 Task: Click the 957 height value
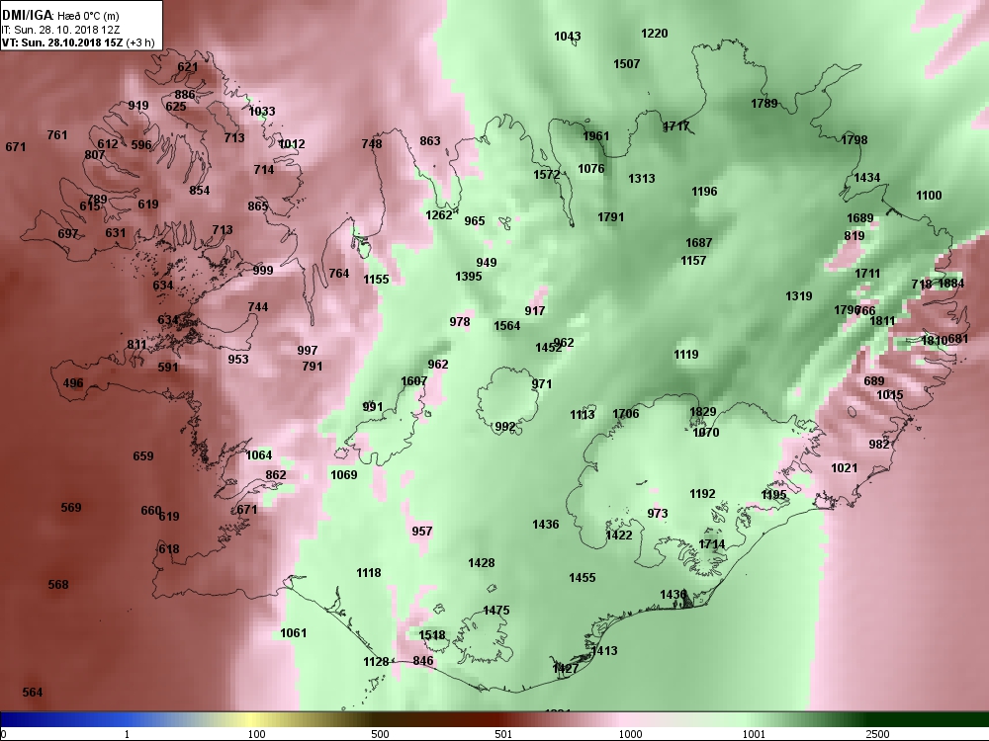(x=422, y=532)
